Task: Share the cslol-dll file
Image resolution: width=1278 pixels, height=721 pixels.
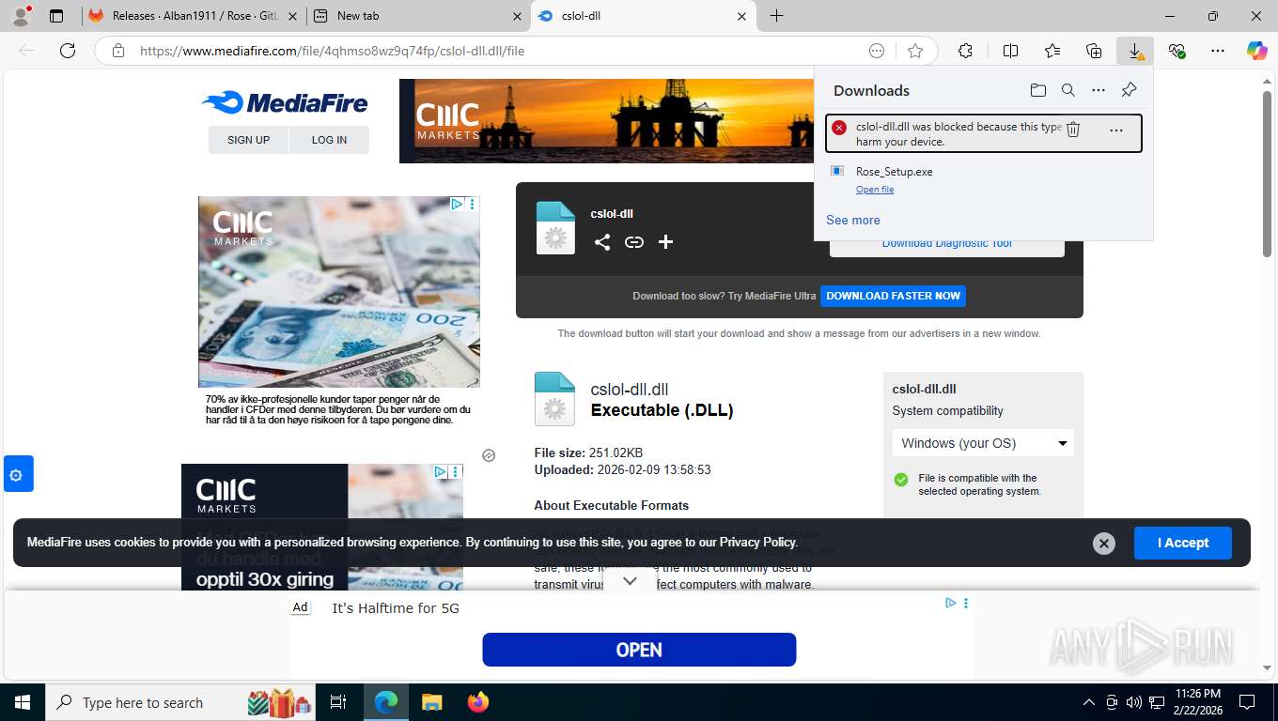Action: tap(602, 242)
